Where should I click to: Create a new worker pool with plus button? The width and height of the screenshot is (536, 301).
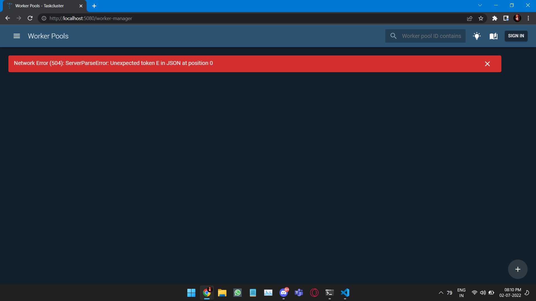pos(517,269)
